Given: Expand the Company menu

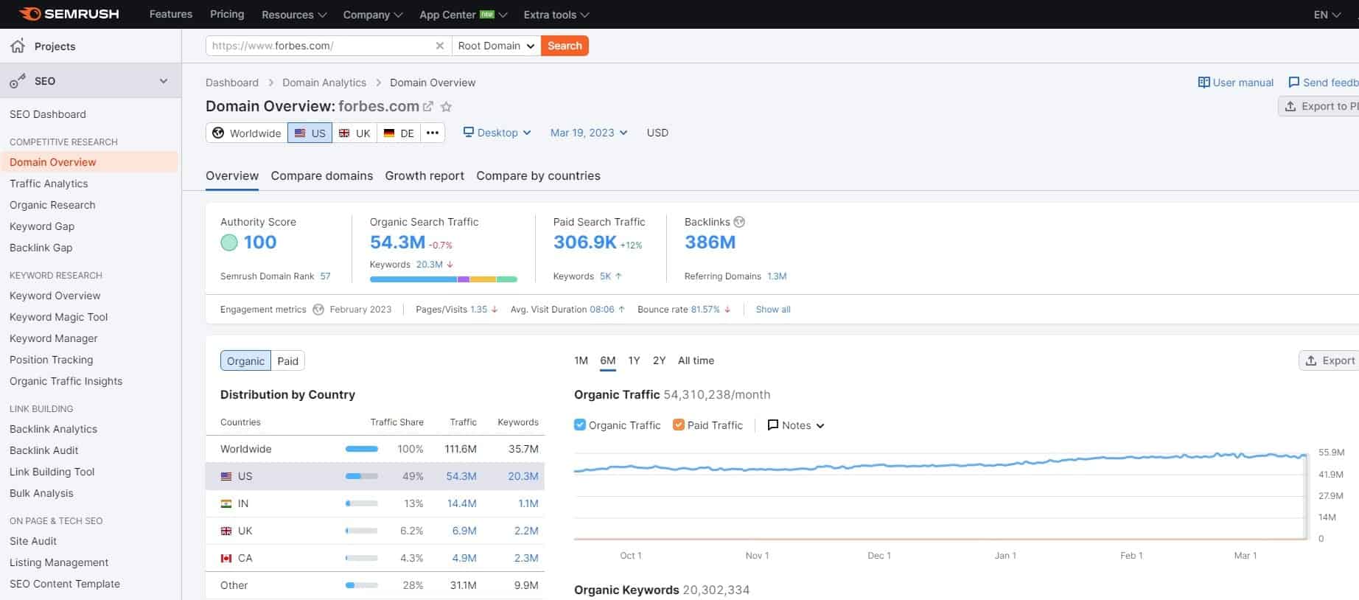Looking at the screenshot, I should coord(372,15).
